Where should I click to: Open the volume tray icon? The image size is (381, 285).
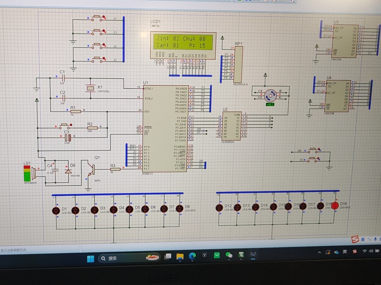coord(371,251)
